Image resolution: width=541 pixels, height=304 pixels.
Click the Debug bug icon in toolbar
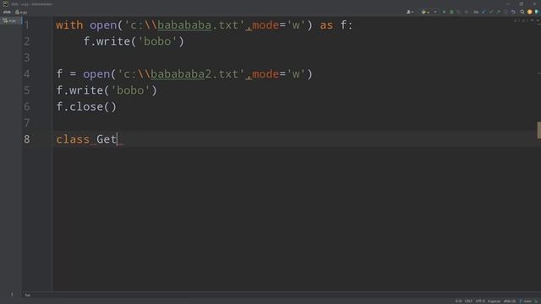pos(451,12)
